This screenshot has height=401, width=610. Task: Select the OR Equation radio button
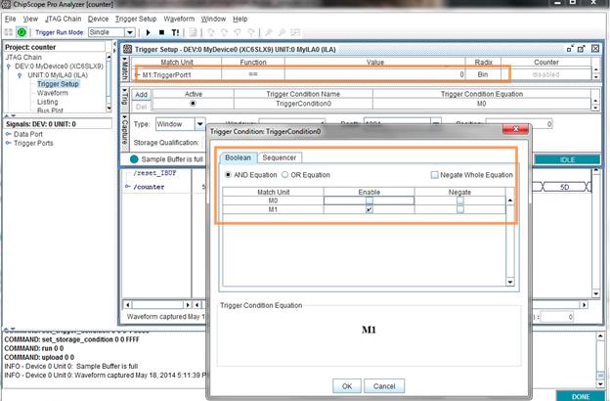(284, 175)
